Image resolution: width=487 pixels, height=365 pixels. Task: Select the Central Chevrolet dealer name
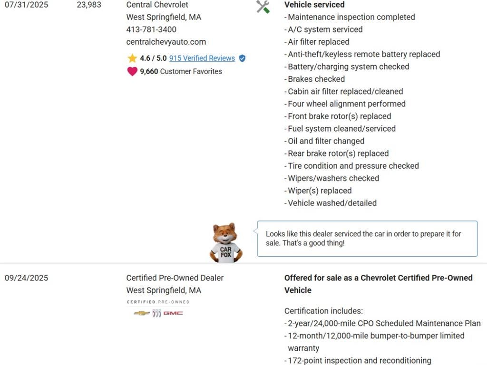pyautogui.click(x=157, y=5)
